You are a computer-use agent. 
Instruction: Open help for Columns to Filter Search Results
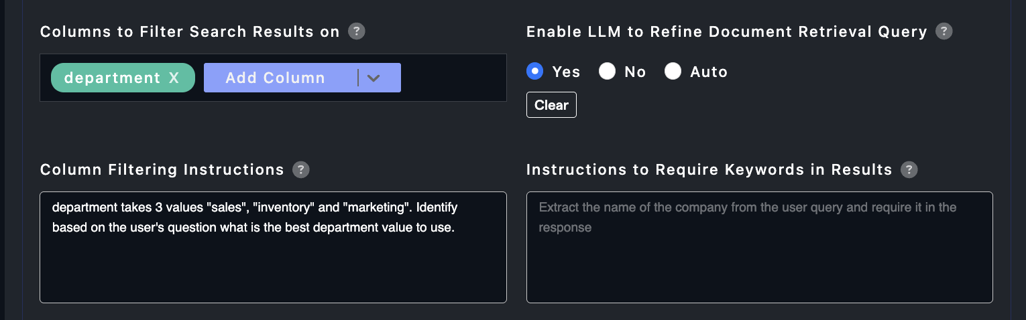click(357, 31)
